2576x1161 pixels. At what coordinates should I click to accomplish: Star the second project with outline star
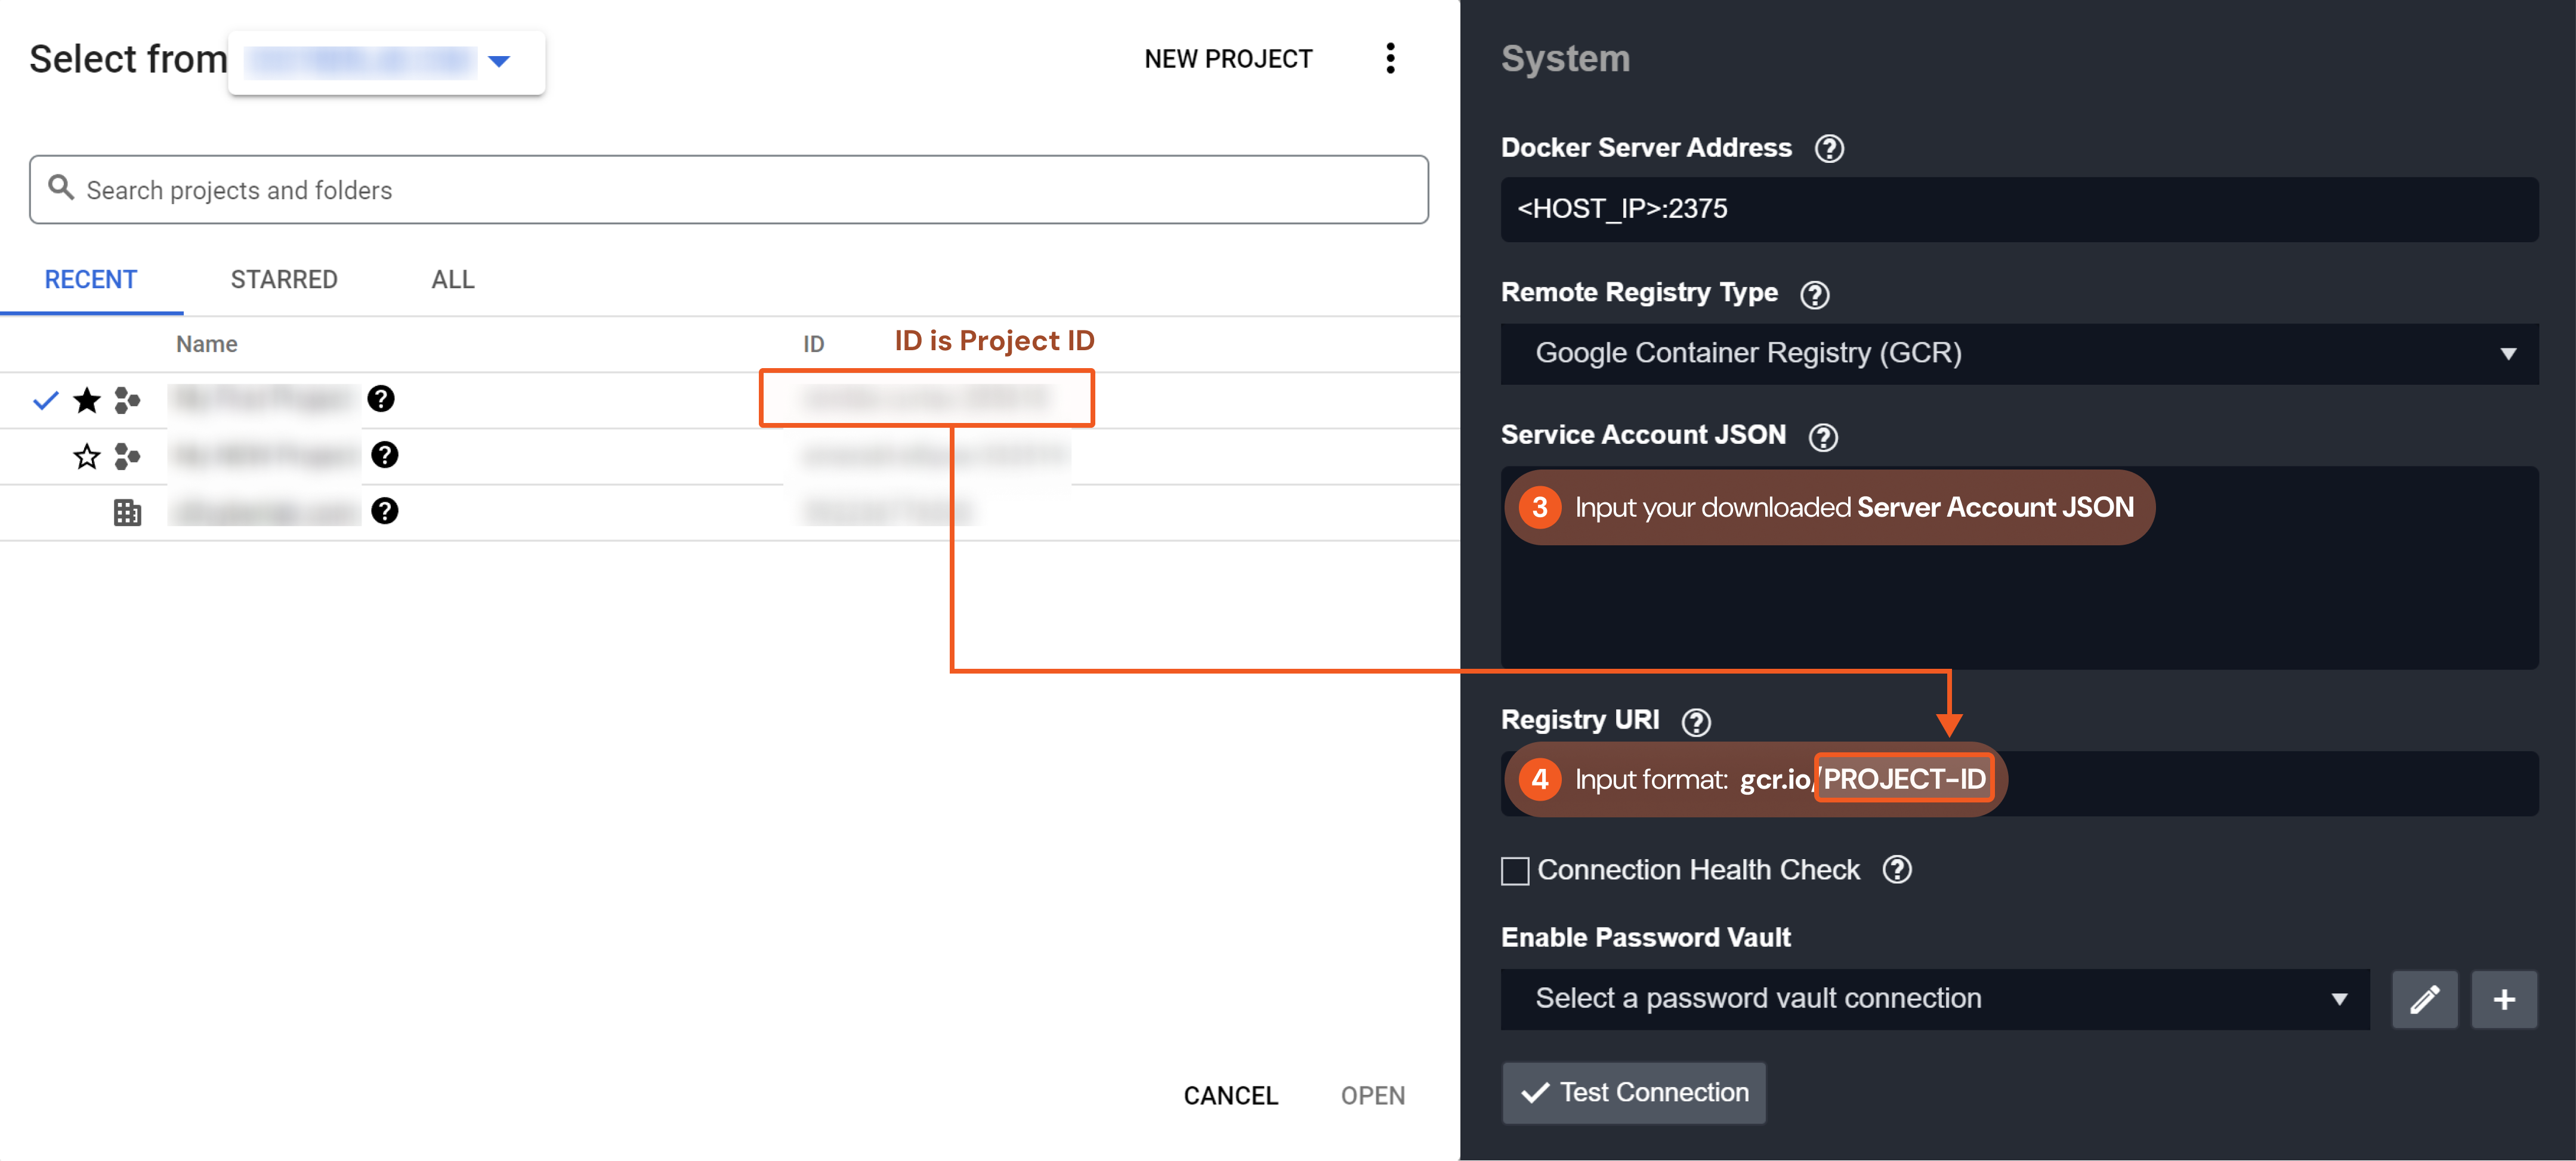click(x=87, y=457)
